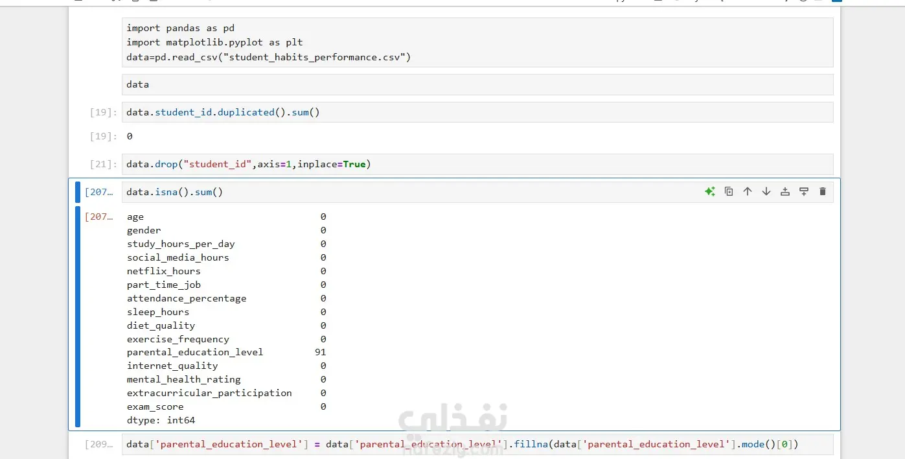
Task: Focus the fillna parental_education_level code cell
Action: tap(477, 444)
